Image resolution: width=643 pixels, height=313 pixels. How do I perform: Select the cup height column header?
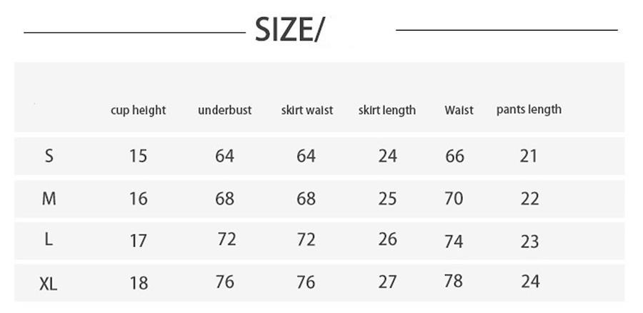point(138,111)
